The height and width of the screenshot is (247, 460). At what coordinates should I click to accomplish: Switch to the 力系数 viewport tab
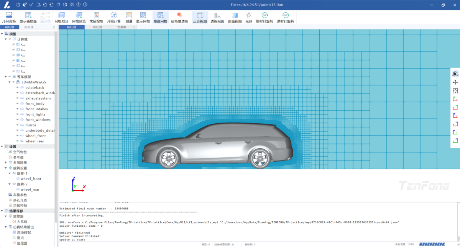121,27
